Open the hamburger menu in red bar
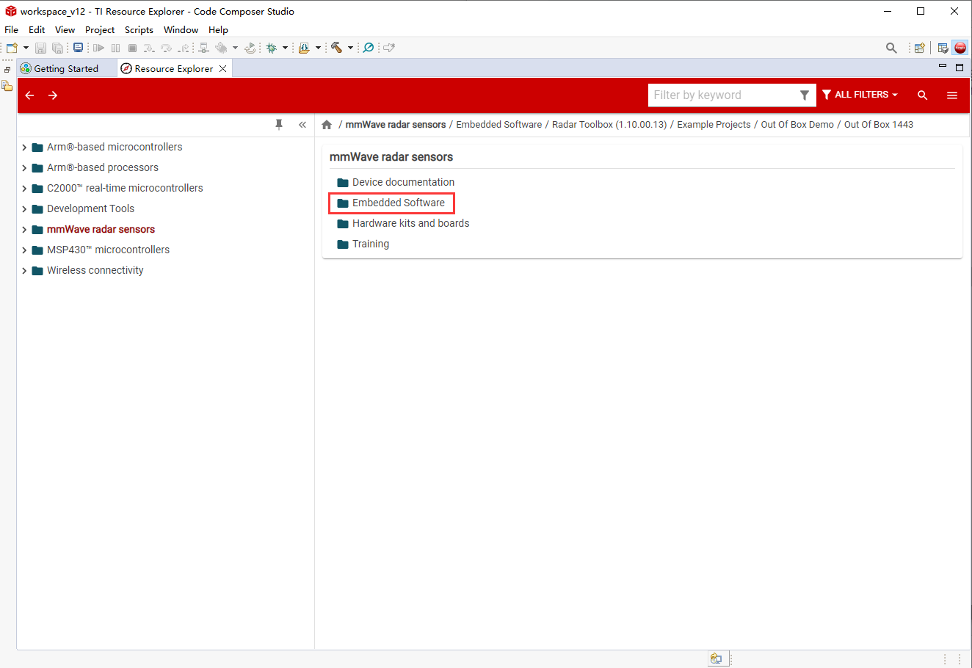 (x=952, y=95)
